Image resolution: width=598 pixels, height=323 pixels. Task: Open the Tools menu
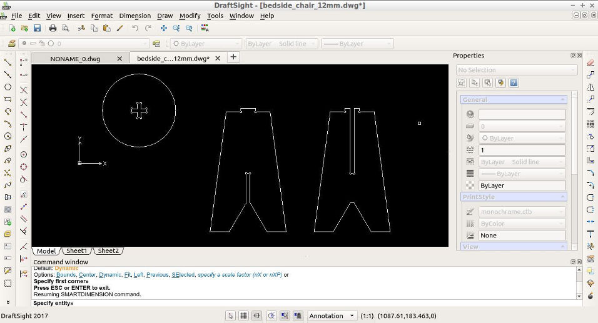tap(215, 16)
